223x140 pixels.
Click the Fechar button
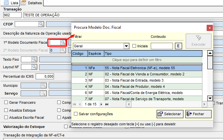(x=198, y=114)
